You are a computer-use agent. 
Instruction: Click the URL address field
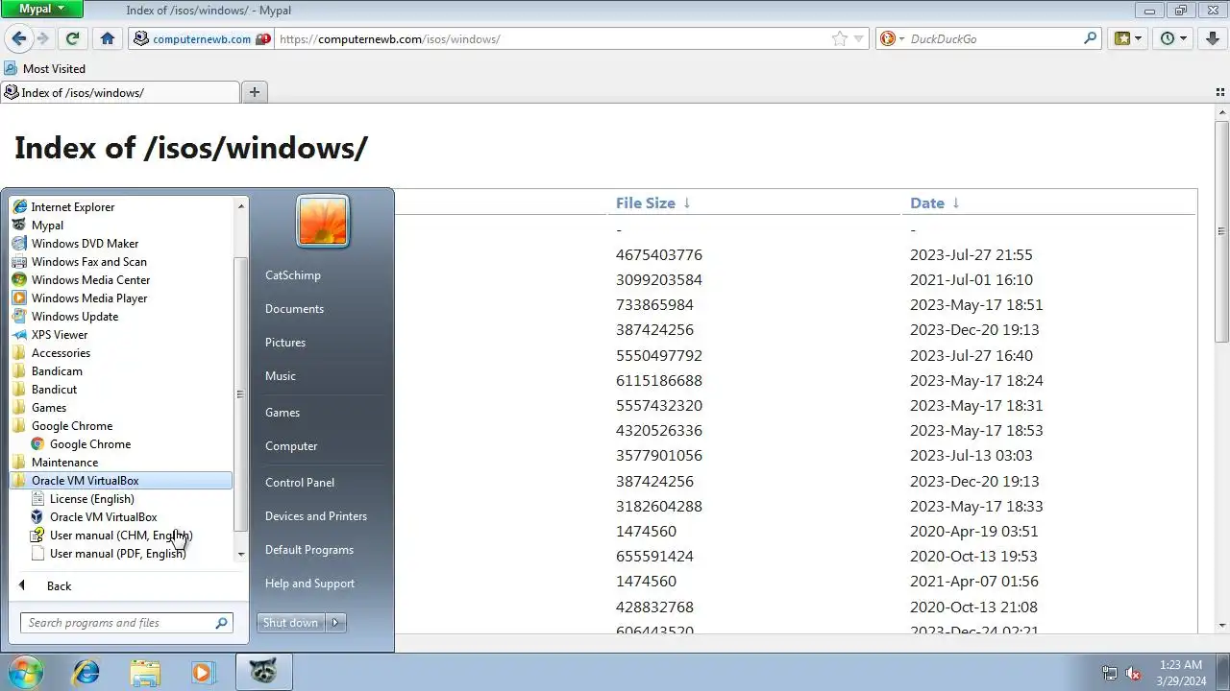[x=553, y=39]
